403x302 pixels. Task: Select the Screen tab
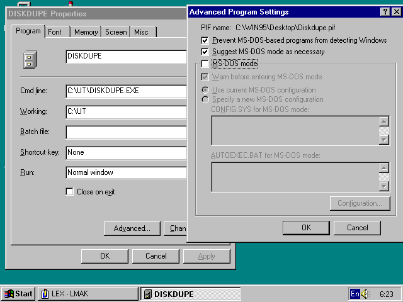[x=116, y=32]
